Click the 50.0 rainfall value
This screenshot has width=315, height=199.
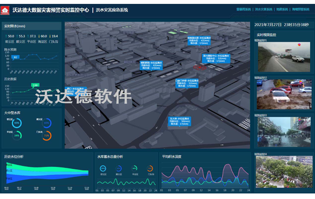[x=11, y=36]
